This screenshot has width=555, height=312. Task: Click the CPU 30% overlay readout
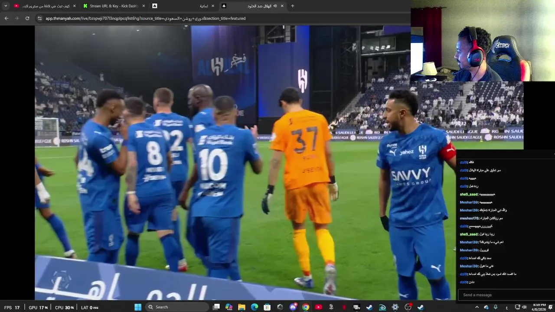coord(65,308)
